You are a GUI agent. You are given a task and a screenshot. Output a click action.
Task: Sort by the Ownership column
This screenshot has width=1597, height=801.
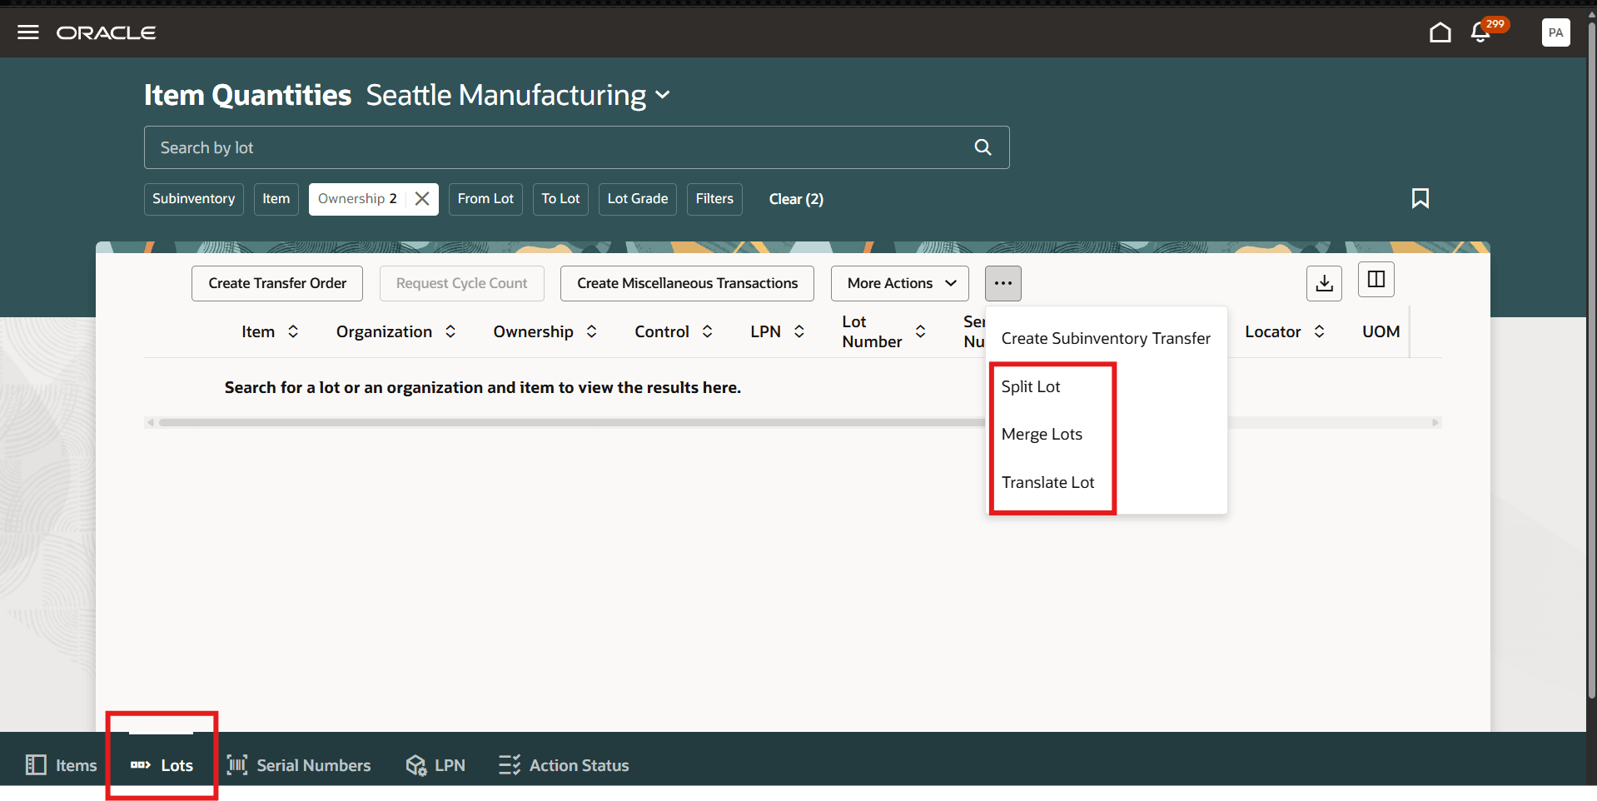tap(592, 331)
